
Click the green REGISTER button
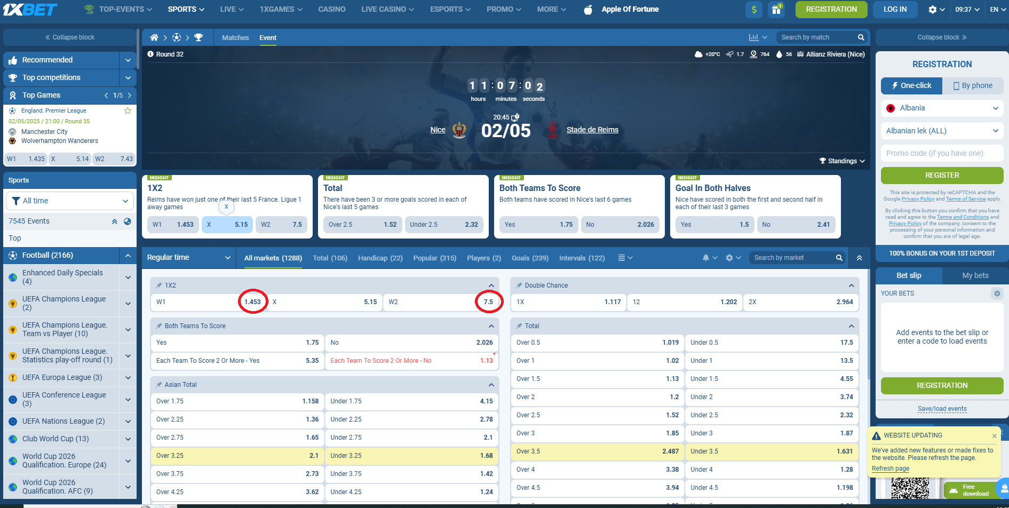point(942,176)
